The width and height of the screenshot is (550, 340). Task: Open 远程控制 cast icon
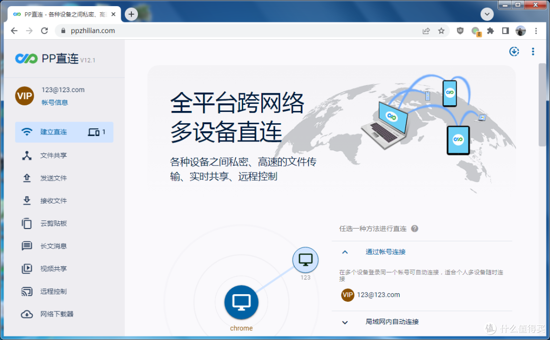pos(26,291)
